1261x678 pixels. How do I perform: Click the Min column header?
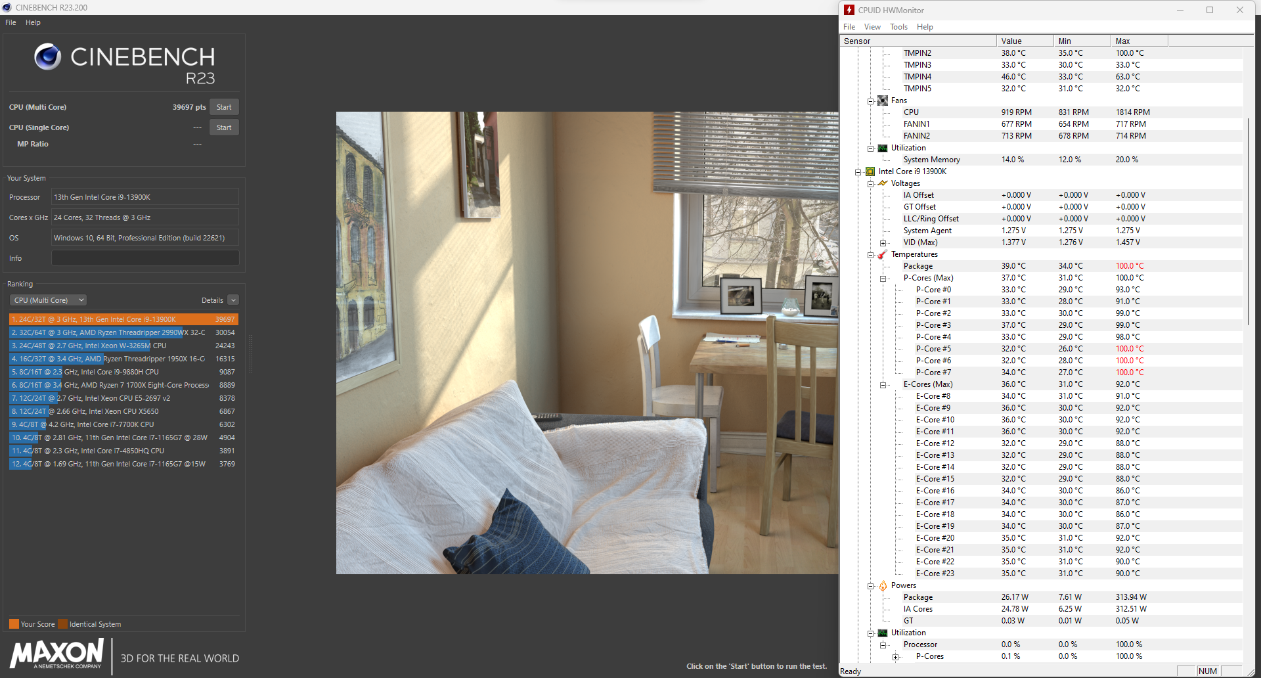pos(1082,41)
